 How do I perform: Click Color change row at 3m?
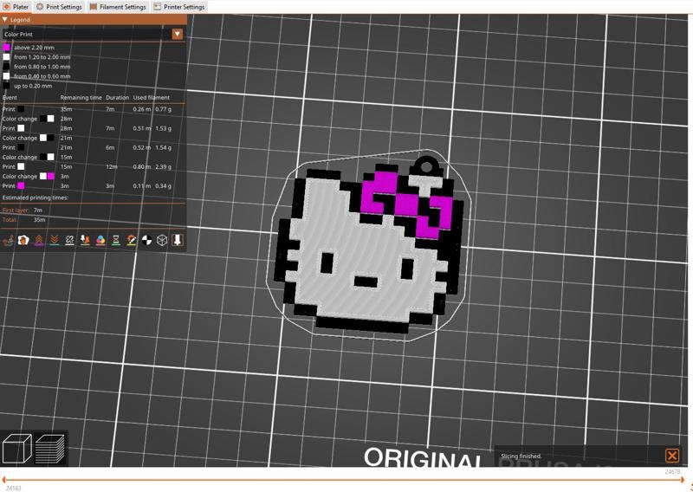87,177
